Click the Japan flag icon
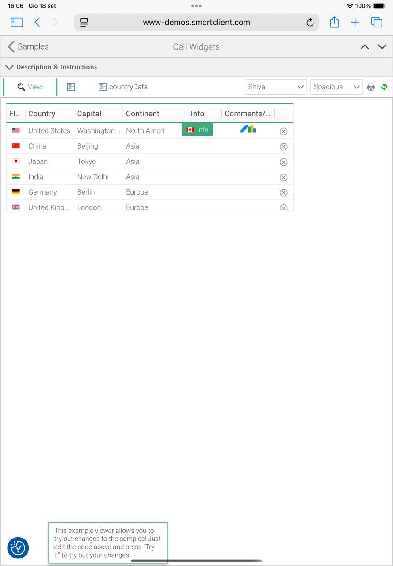Image resolution: width=393 pixels, height=566 pixels. tap(16, 161)
